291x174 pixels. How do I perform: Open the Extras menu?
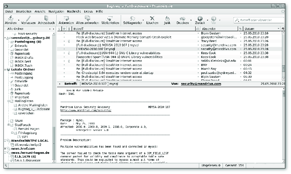click(88, 11)
